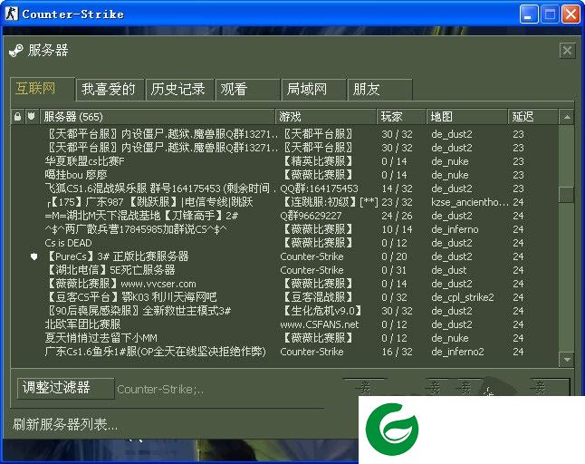The height and width of the screenshot is (464, 585).
Task: Select server 北欧军团比赛服
Action: [284, 324]
